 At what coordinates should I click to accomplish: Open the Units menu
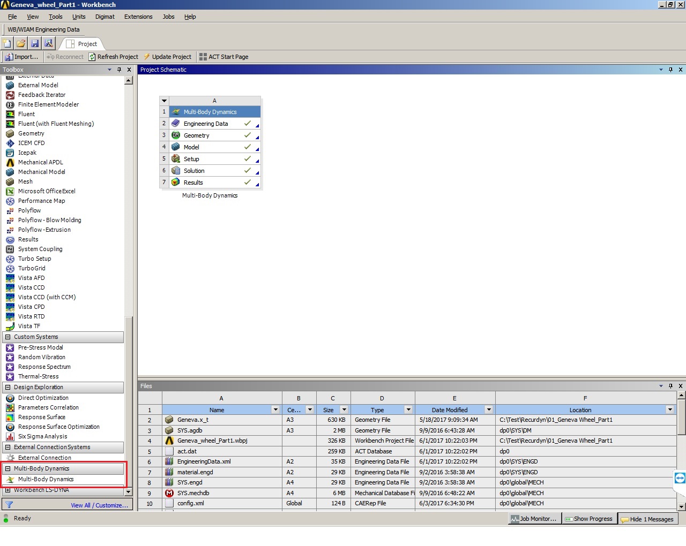point(79,17)
